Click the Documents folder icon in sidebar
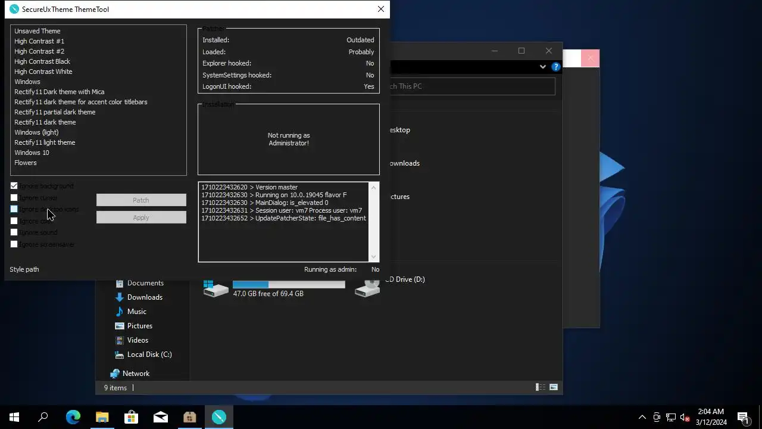 click(120, 283)
